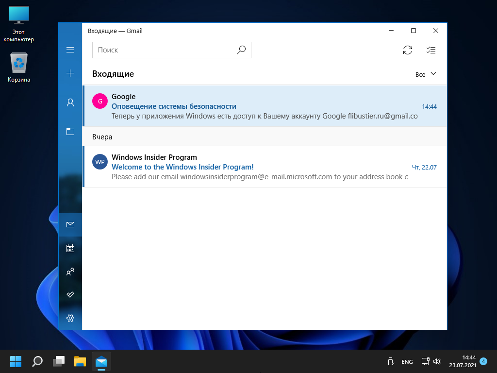Screen dimensions: 497x373
Task: Enable message selection mode
Action: pyautogui.click(x=431, y=50)
